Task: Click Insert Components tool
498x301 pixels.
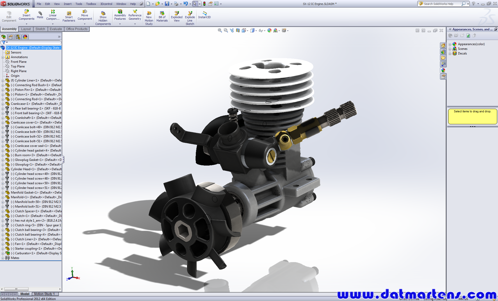Action: click(x=26, y=15)
